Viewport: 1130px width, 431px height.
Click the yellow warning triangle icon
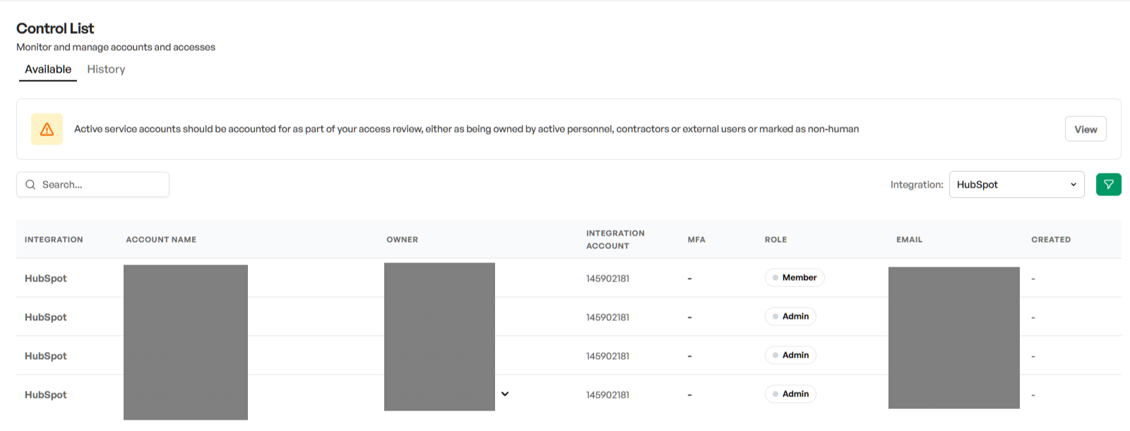click(x=47, y=129)
